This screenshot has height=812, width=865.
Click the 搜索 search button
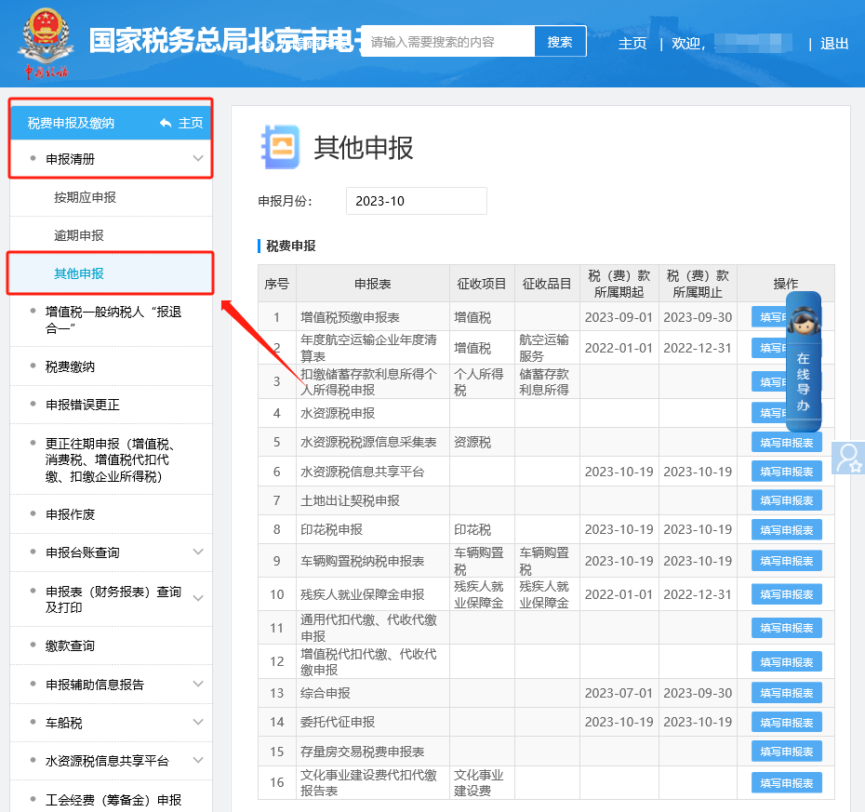pyautogui.click(x=560, y=42)
